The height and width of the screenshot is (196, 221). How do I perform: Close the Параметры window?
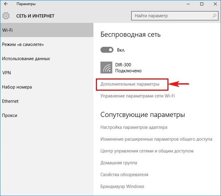[x=215, y=4]
